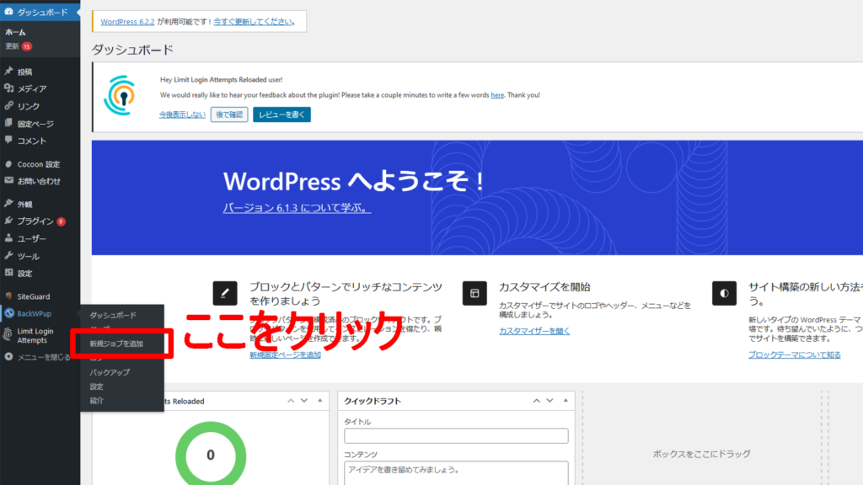Select ダッシュボード in the BackWPup flyout

tap(113, 315)
